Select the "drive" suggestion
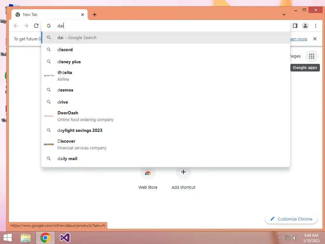Viewport: 325px width, 244px height. (166, 102)
